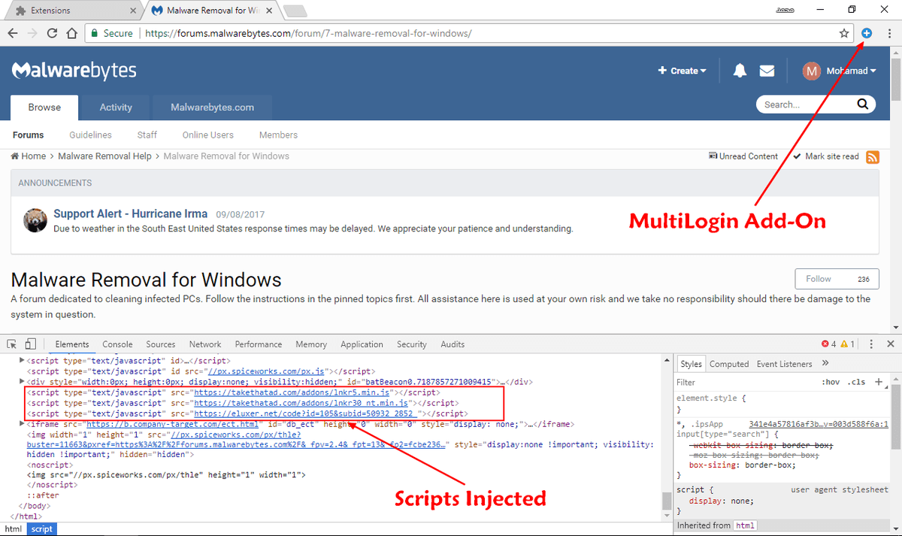Reload the page
902x536 pixels.
[52, 33]
